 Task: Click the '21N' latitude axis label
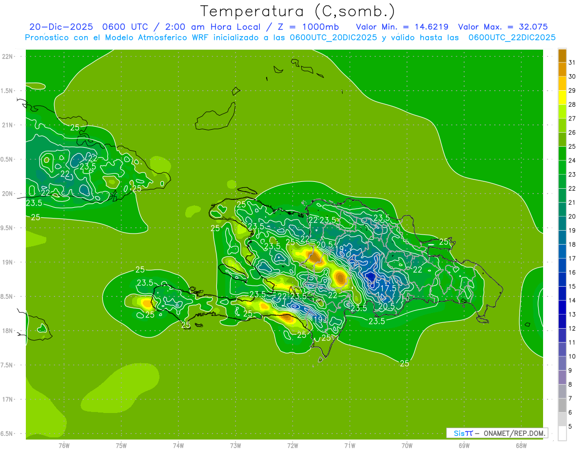(8, 125)
